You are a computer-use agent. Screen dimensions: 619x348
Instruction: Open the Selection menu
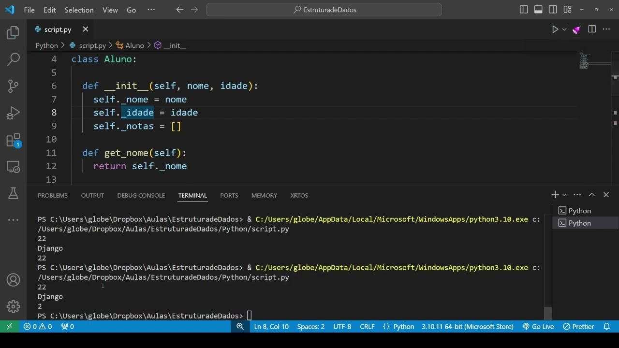coord(79,10)
